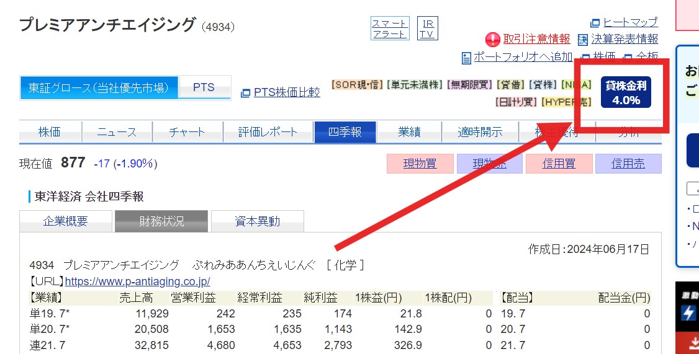Click the ヒートマップ popup window icon
This screenshot has height=354, width=699.
coord(595,23)
